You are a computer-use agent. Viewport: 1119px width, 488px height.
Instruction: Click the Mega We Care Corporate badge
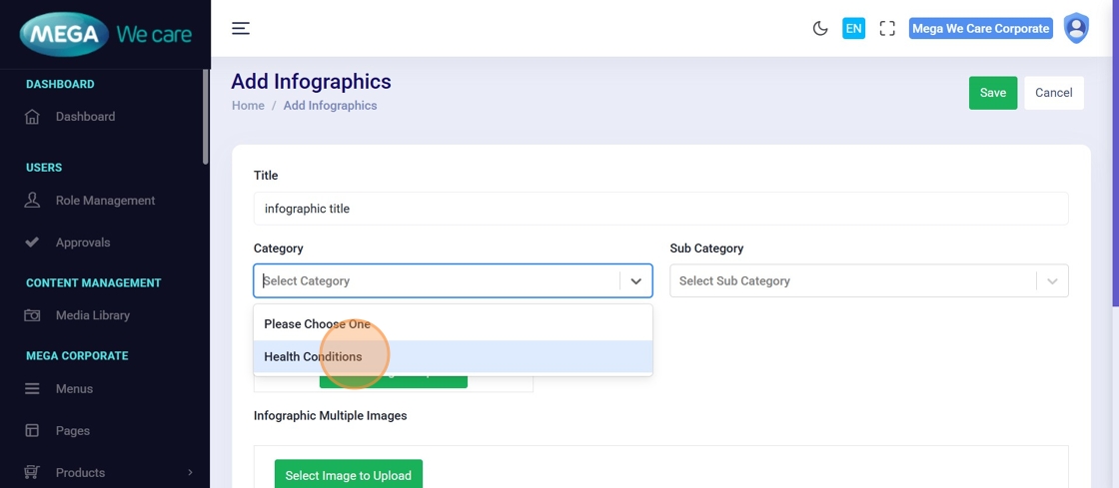(x=980, y=28)
